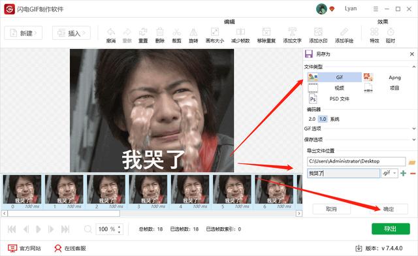Click the red minus icon beside filename
Screen dimensions: 418x256
click(x=413, y=174)
